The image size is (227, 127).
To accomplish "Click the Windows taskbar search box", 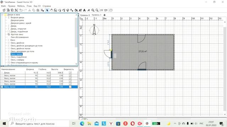I will point(39,124).
